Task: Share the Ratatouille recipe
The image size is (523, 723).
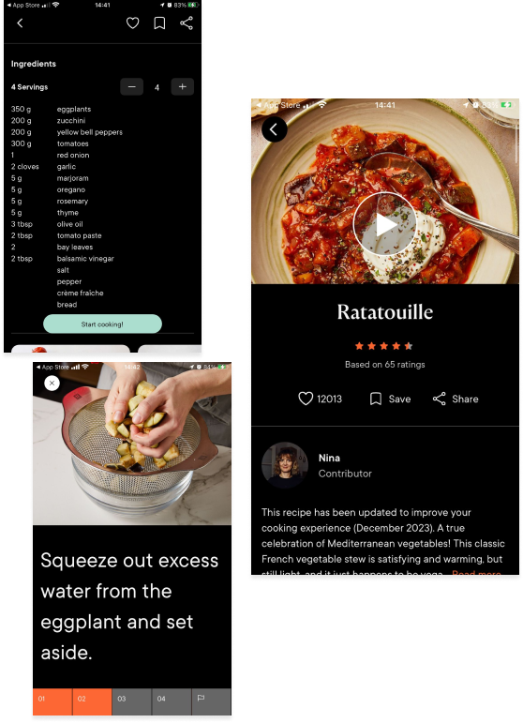Action: point(456,399)
